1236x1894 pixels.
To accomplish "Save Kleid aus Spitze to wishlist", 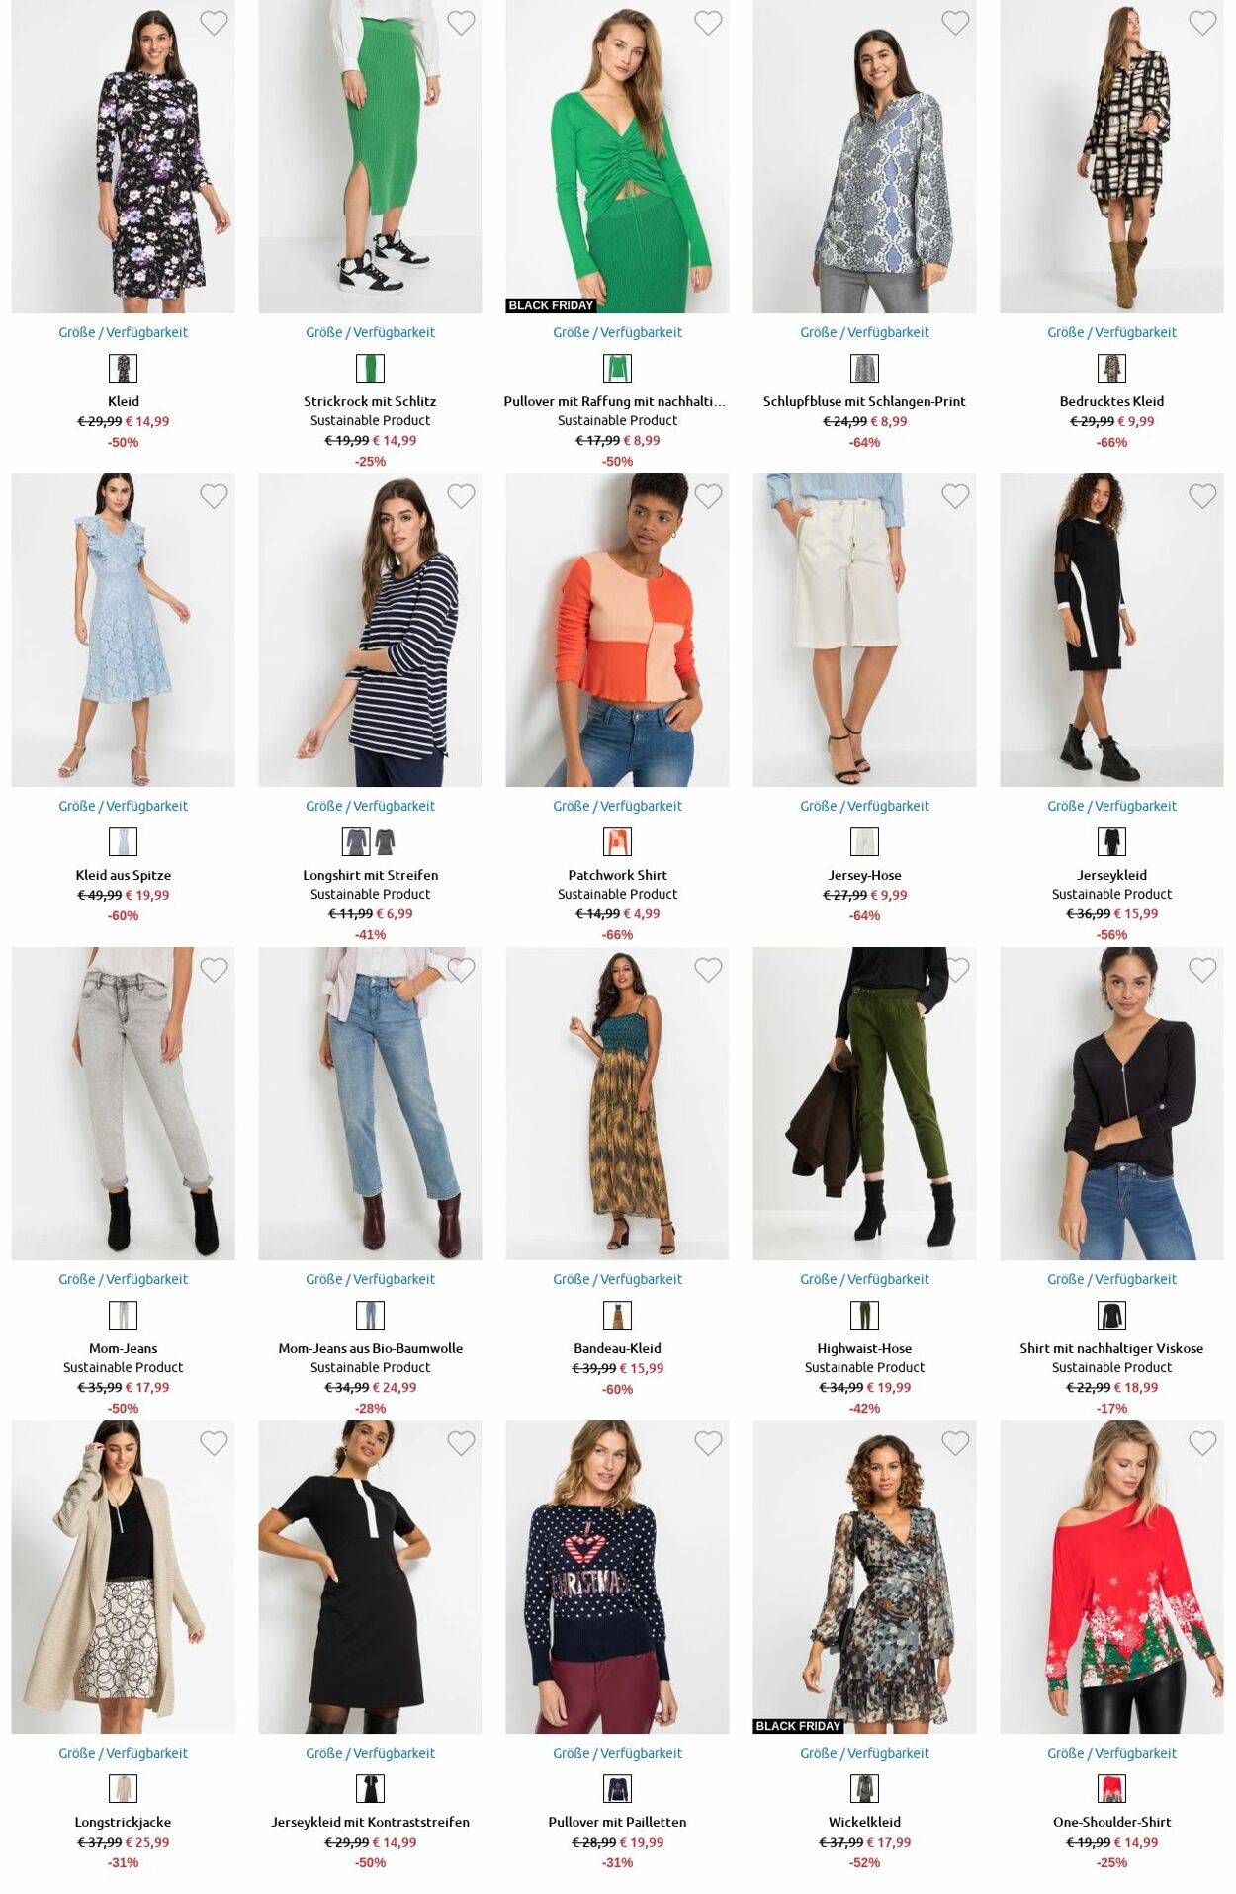I will (214, 496).
